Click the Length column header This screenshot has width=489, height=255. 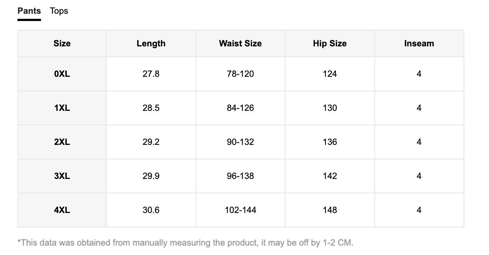pos(151,43)
